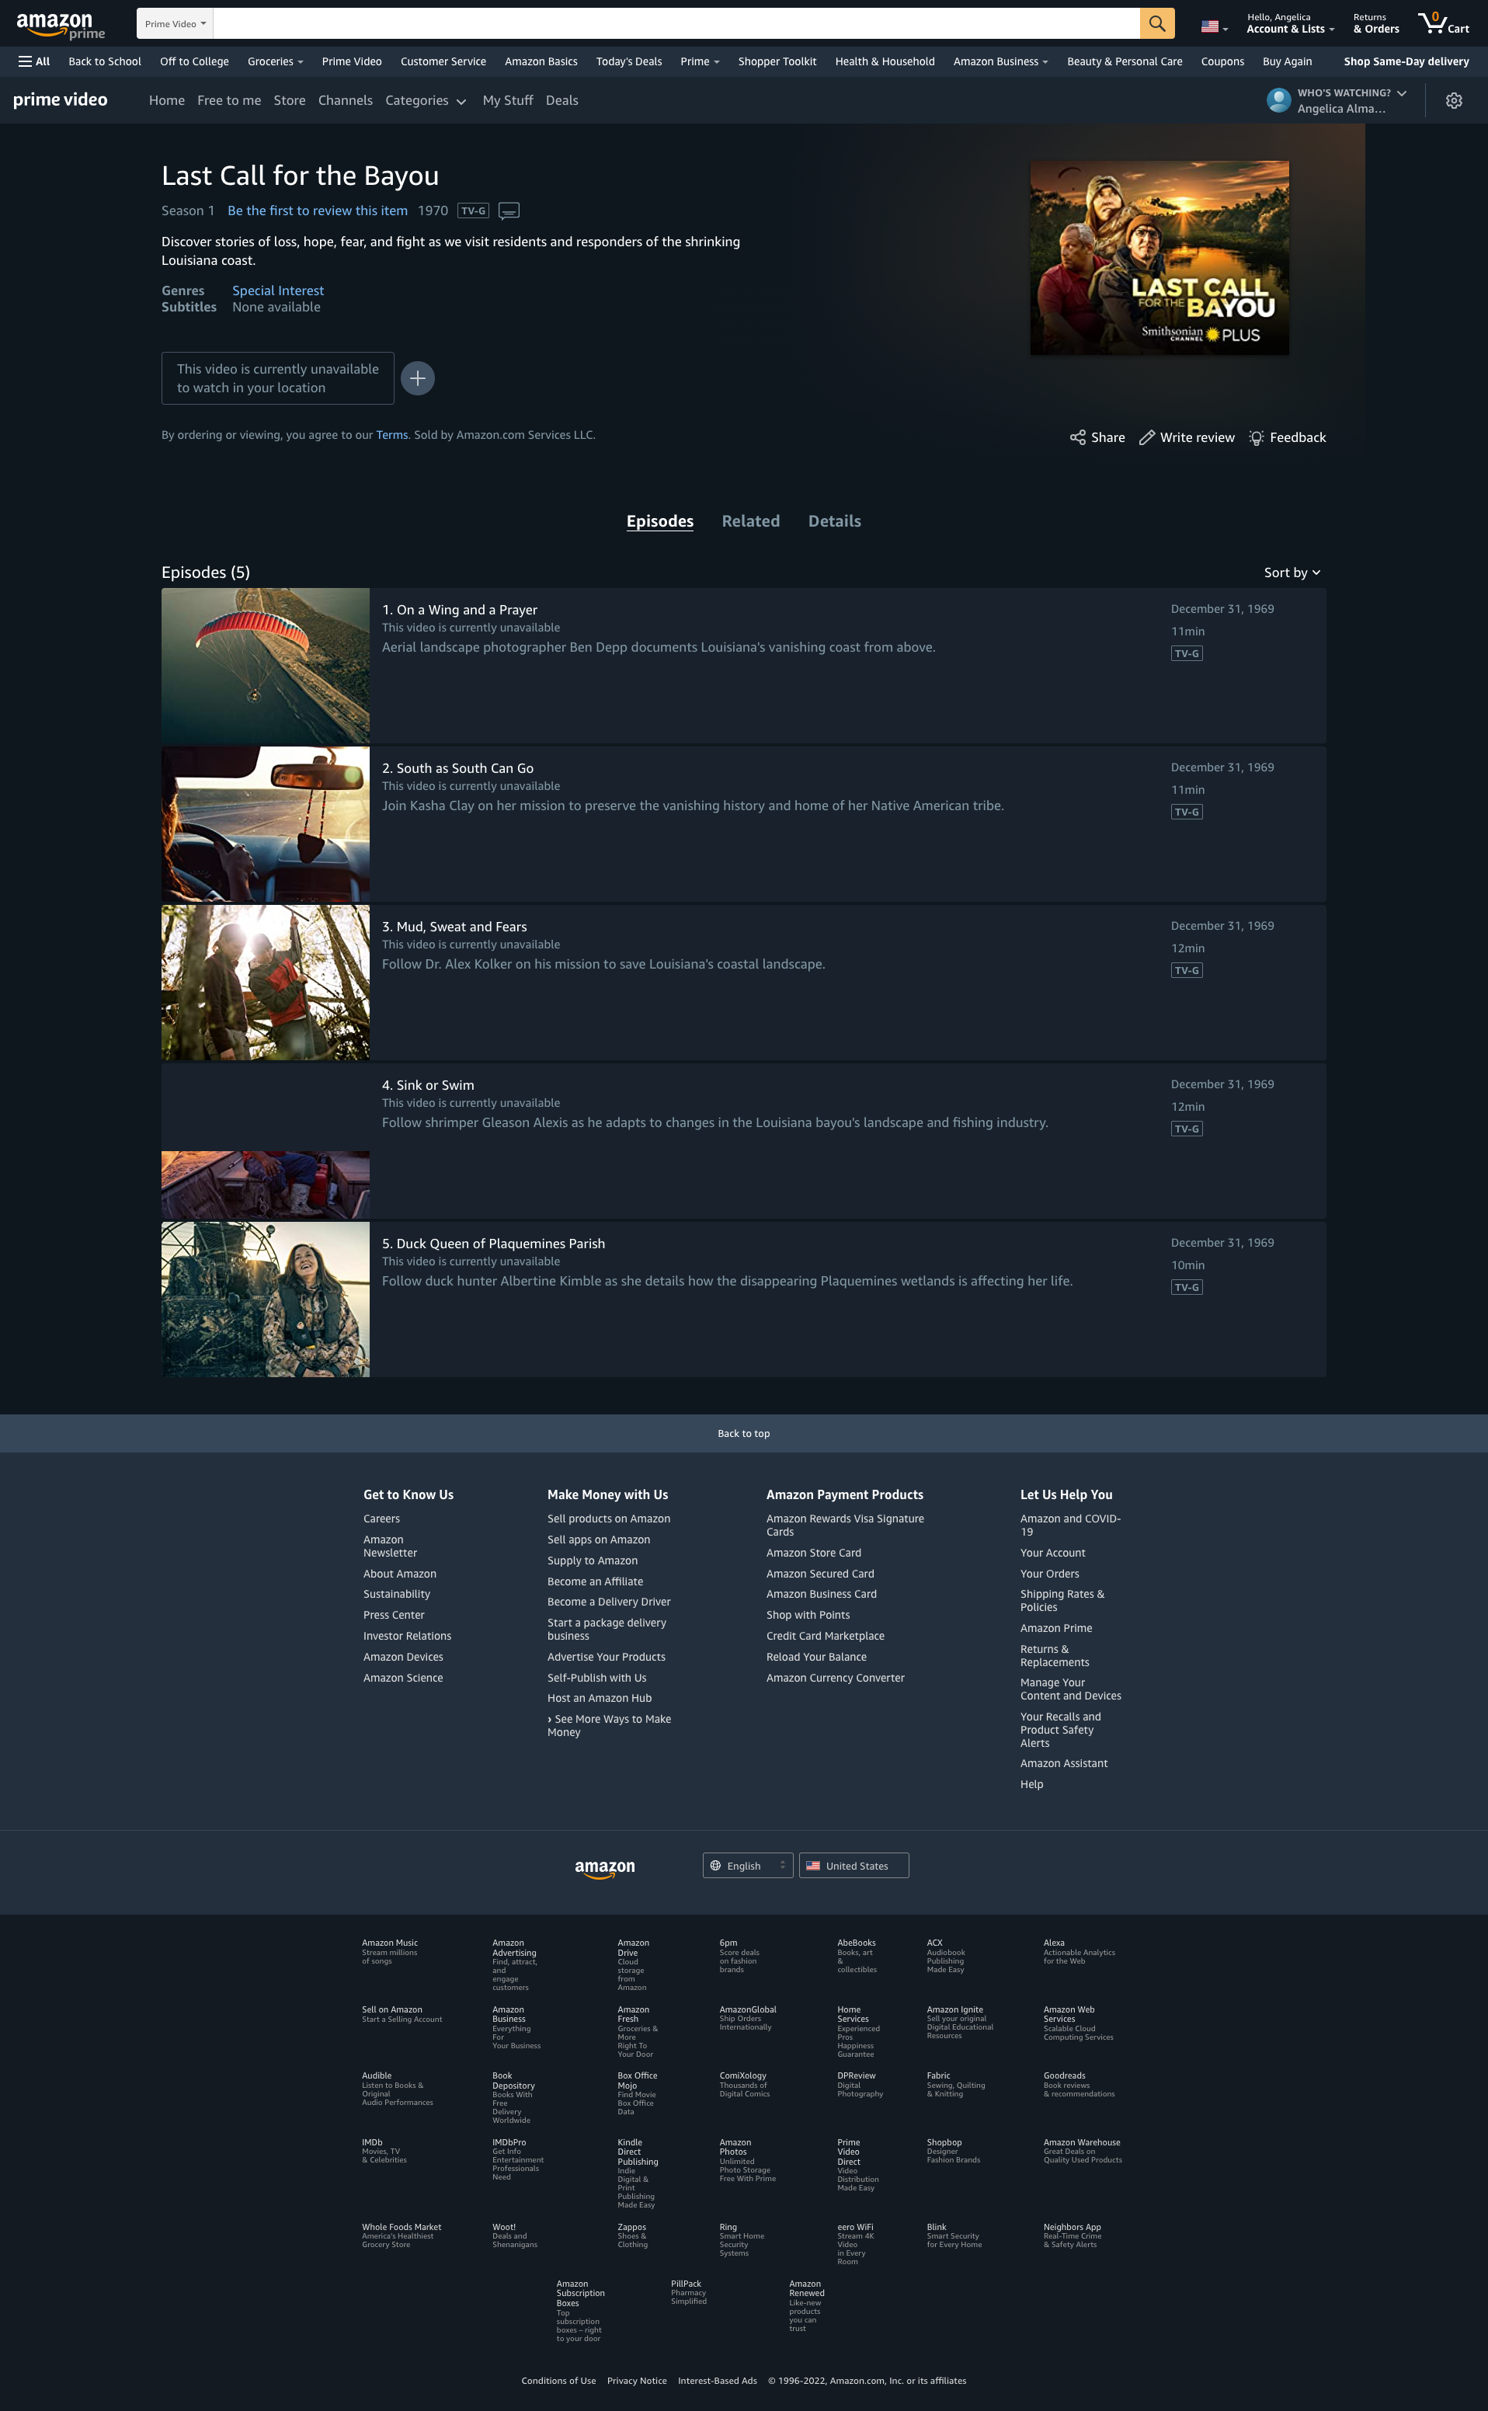Screen dimensions: 1488x2411
Task: Click Sell products on Amazon link
Action: [608, 1519]
